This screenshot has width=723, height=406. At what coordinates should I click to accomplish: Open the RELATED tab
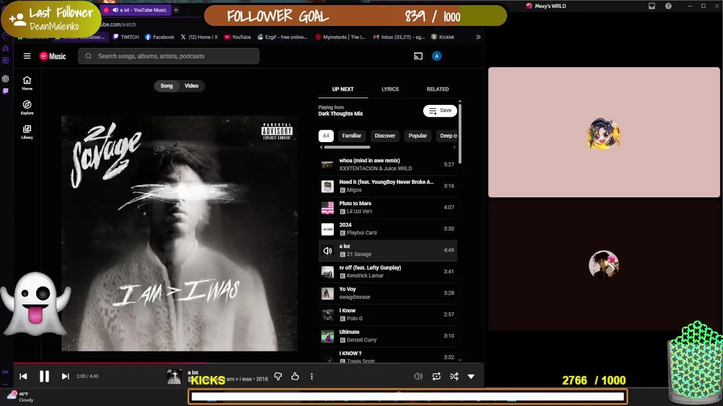[438, 89]
